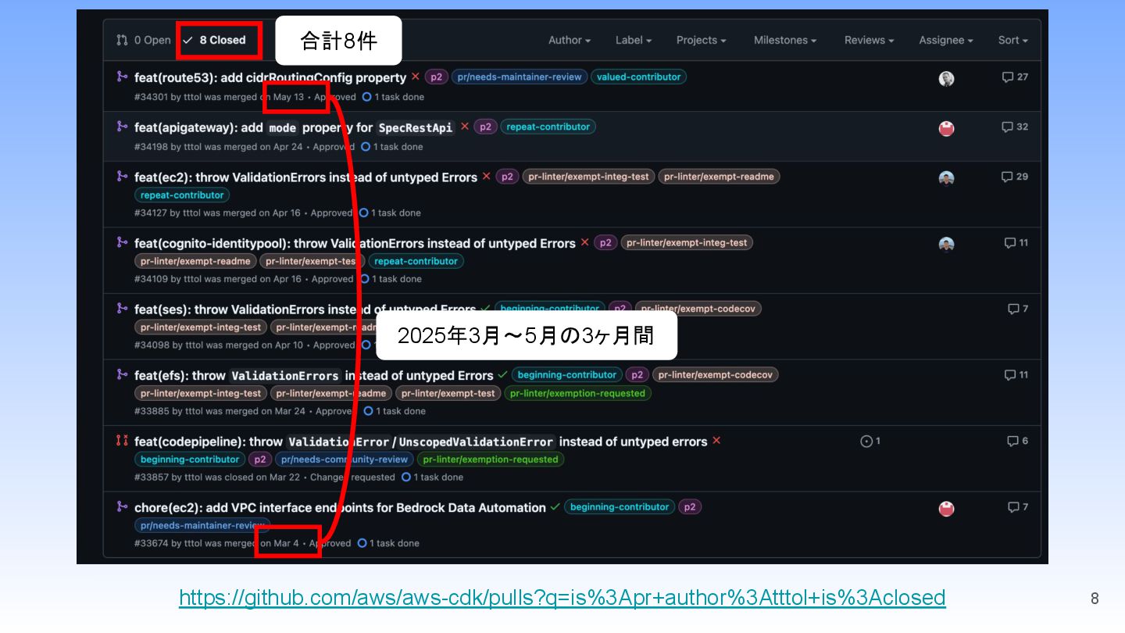Click merged icon of feat(ec2) ValidationErrors PR
The width and height of the screenshot is (1125, 633).
pyautogui.click(x=122, y=177)
